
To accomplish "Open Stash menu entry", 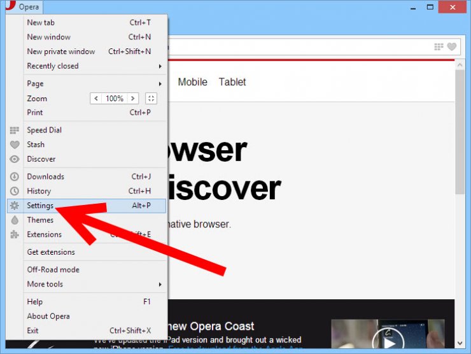I will click(x=95, y=145).
